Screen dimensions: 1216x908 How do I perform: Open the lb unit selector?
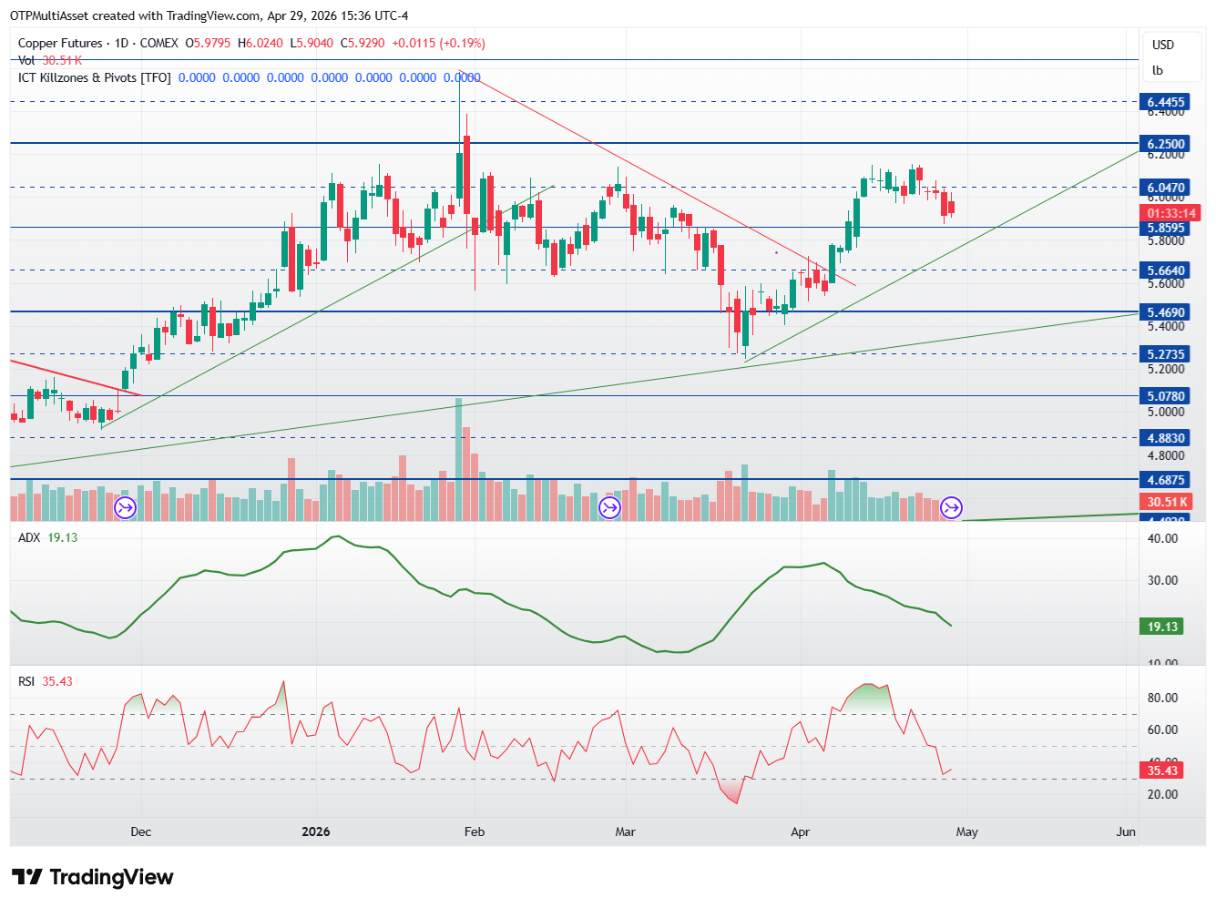click(x=1157, y=70)
